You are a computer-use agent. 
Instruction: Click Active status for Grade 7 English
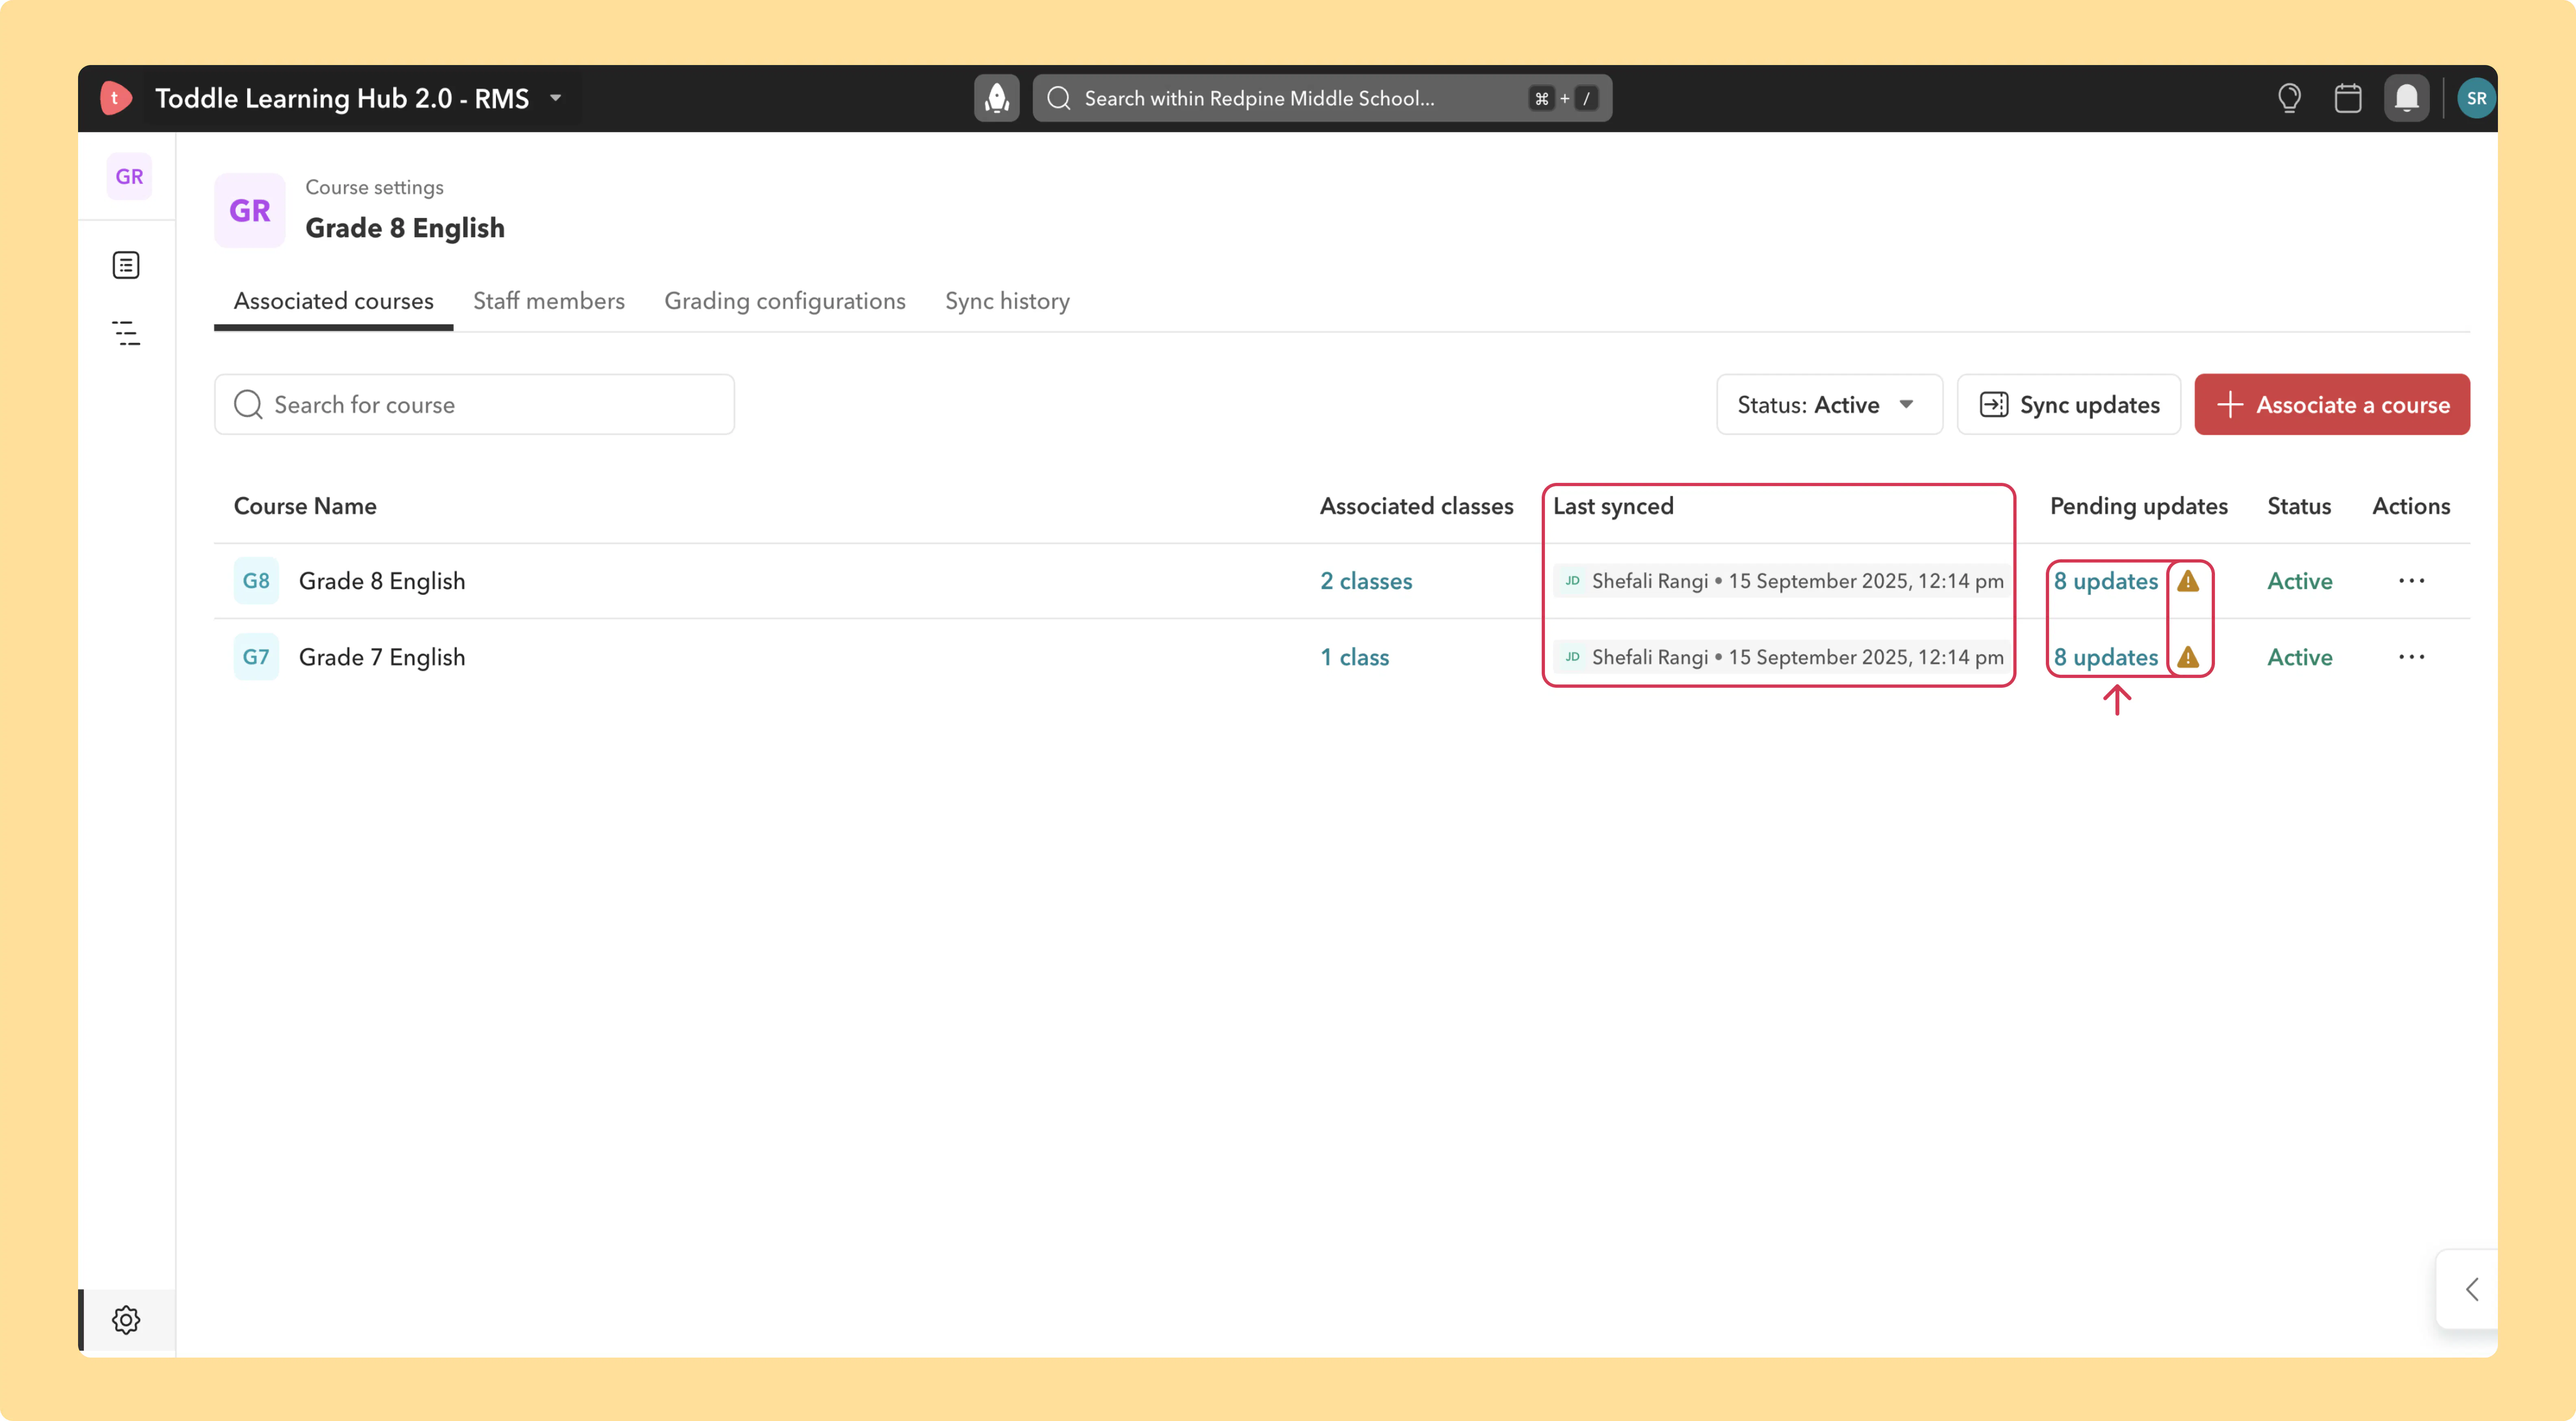[2299, 657]
